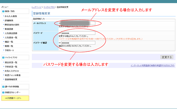View 貸出状況一覧 page
Screen dimensions: 177x109
[x=11, y=62]
